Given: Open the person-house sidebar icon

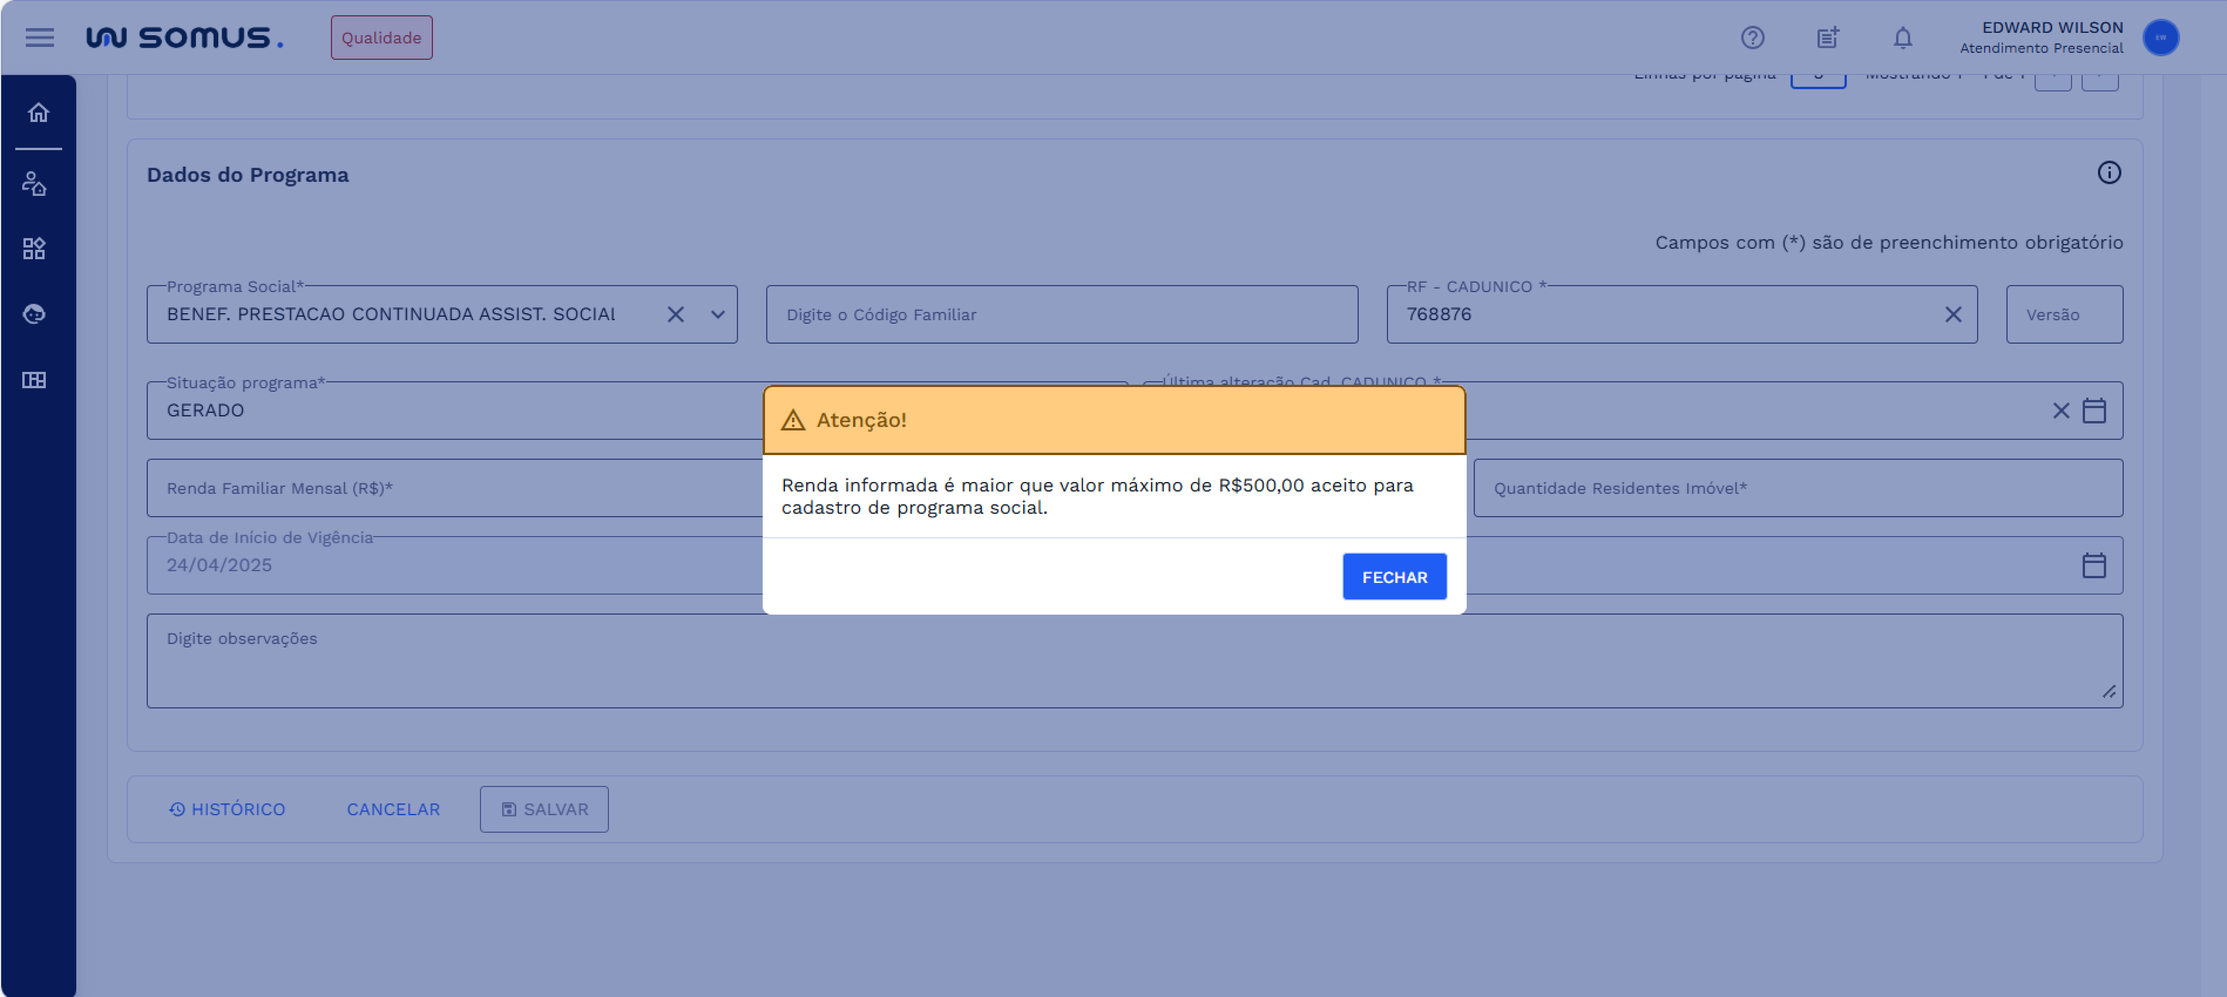Looking at the screenshot, I should coord(35,183).
